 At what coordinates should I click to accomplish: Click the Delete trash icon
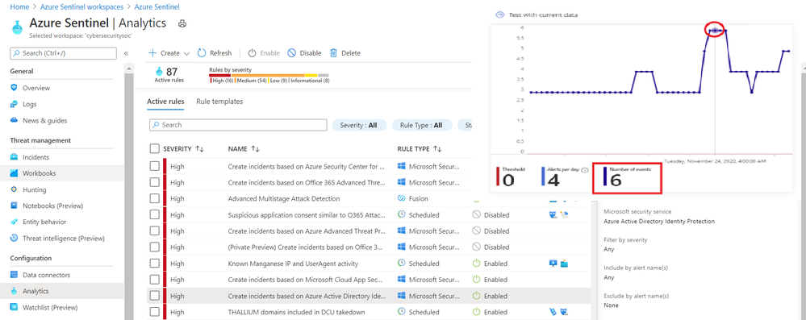pyautogui.click(x=333, y=53)
